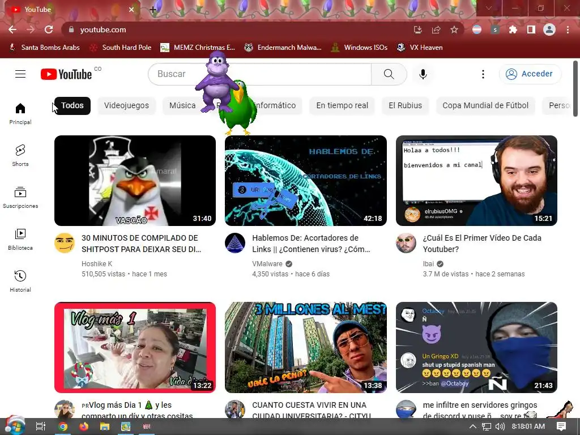The width and height of the screenshot is (580, 435).
Task: Start voice search with microphone icon
Action: tap(423, 74)
